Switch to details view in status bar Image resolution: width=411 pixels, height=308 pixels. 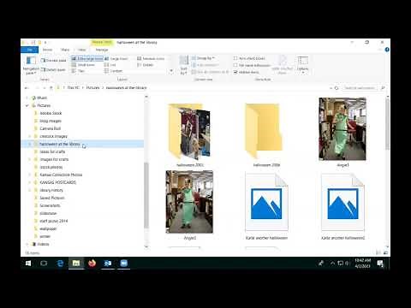[x=378, y=252]
